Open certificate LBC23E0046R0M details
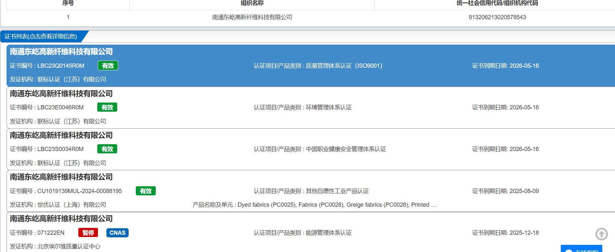Screen dimensions: 615x252 [x=311, y=107]
